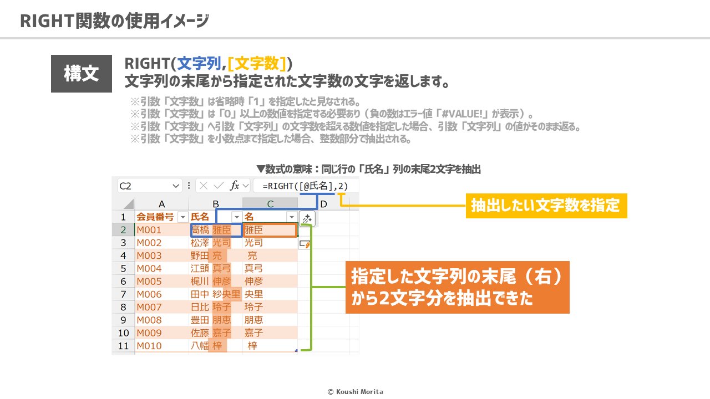Viewport: 710px width, 399px height.
Task: Select cell M001
Action: [x=161, y=230]
